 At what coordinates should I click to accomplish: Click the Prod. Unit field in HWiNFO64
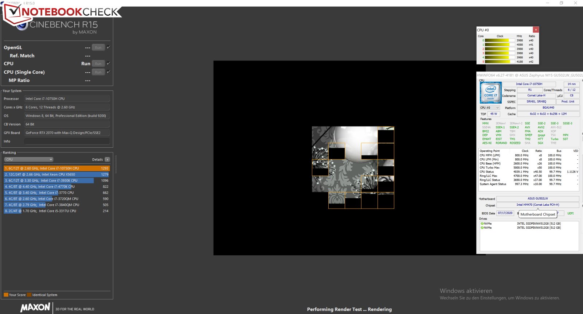(568, 101)
